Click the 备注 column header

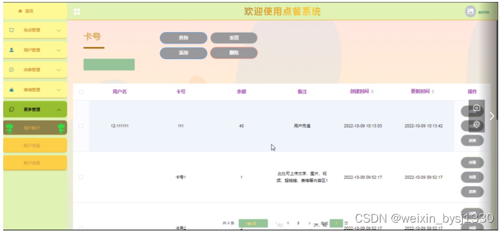point(302,92)
